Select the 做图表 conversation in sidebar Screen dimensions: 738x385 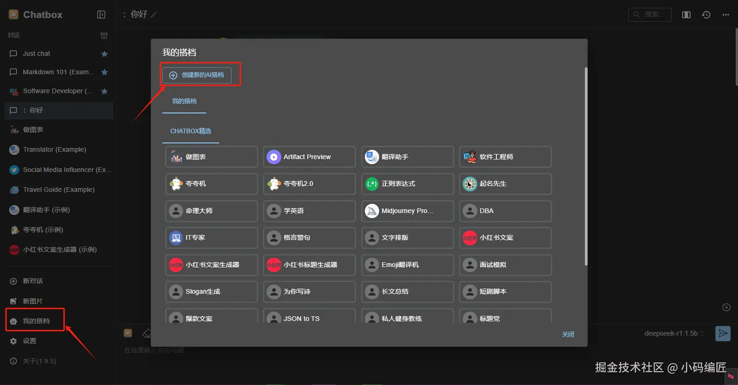point(59,130)
